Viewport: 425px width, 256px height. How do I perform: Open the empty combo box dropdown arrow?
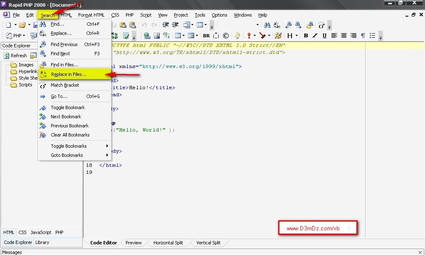point(257,25)
